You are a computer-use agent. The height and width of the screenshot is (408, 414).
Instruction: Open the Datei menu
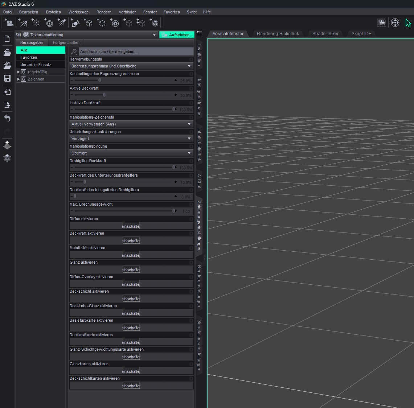click(x=8, y=12)
